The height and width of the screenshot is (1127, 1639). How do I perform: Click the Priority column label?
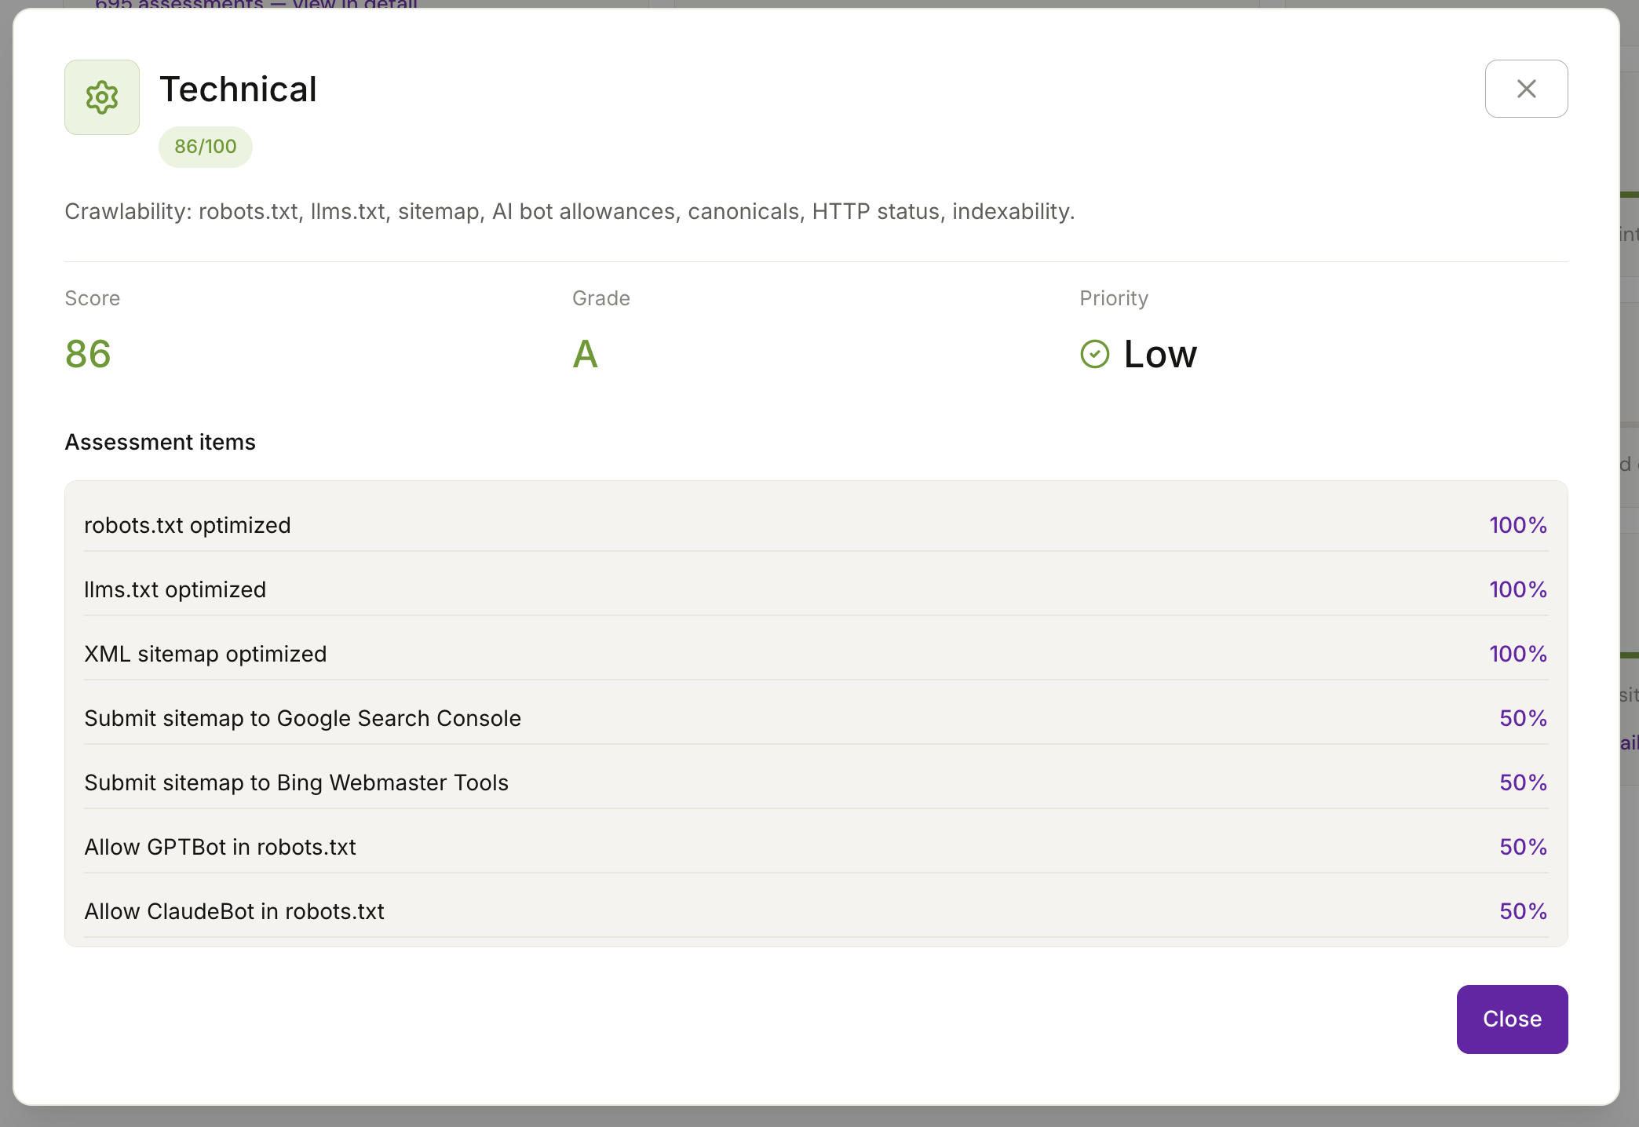tap(1112, 298)
